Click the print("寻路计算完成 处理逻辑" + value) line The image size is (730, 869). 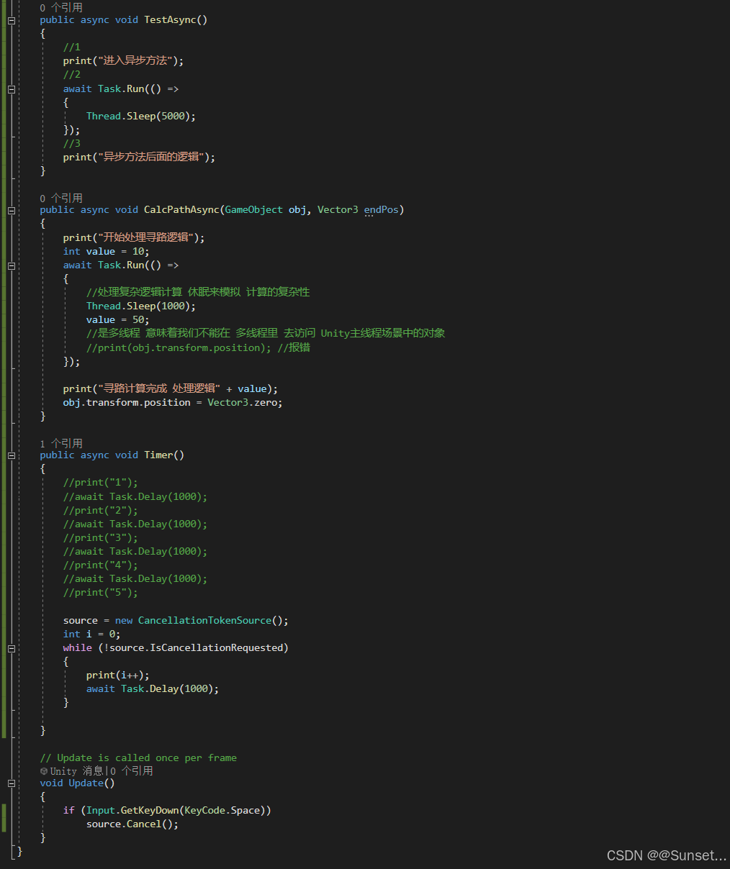click(x=170, y=389)
